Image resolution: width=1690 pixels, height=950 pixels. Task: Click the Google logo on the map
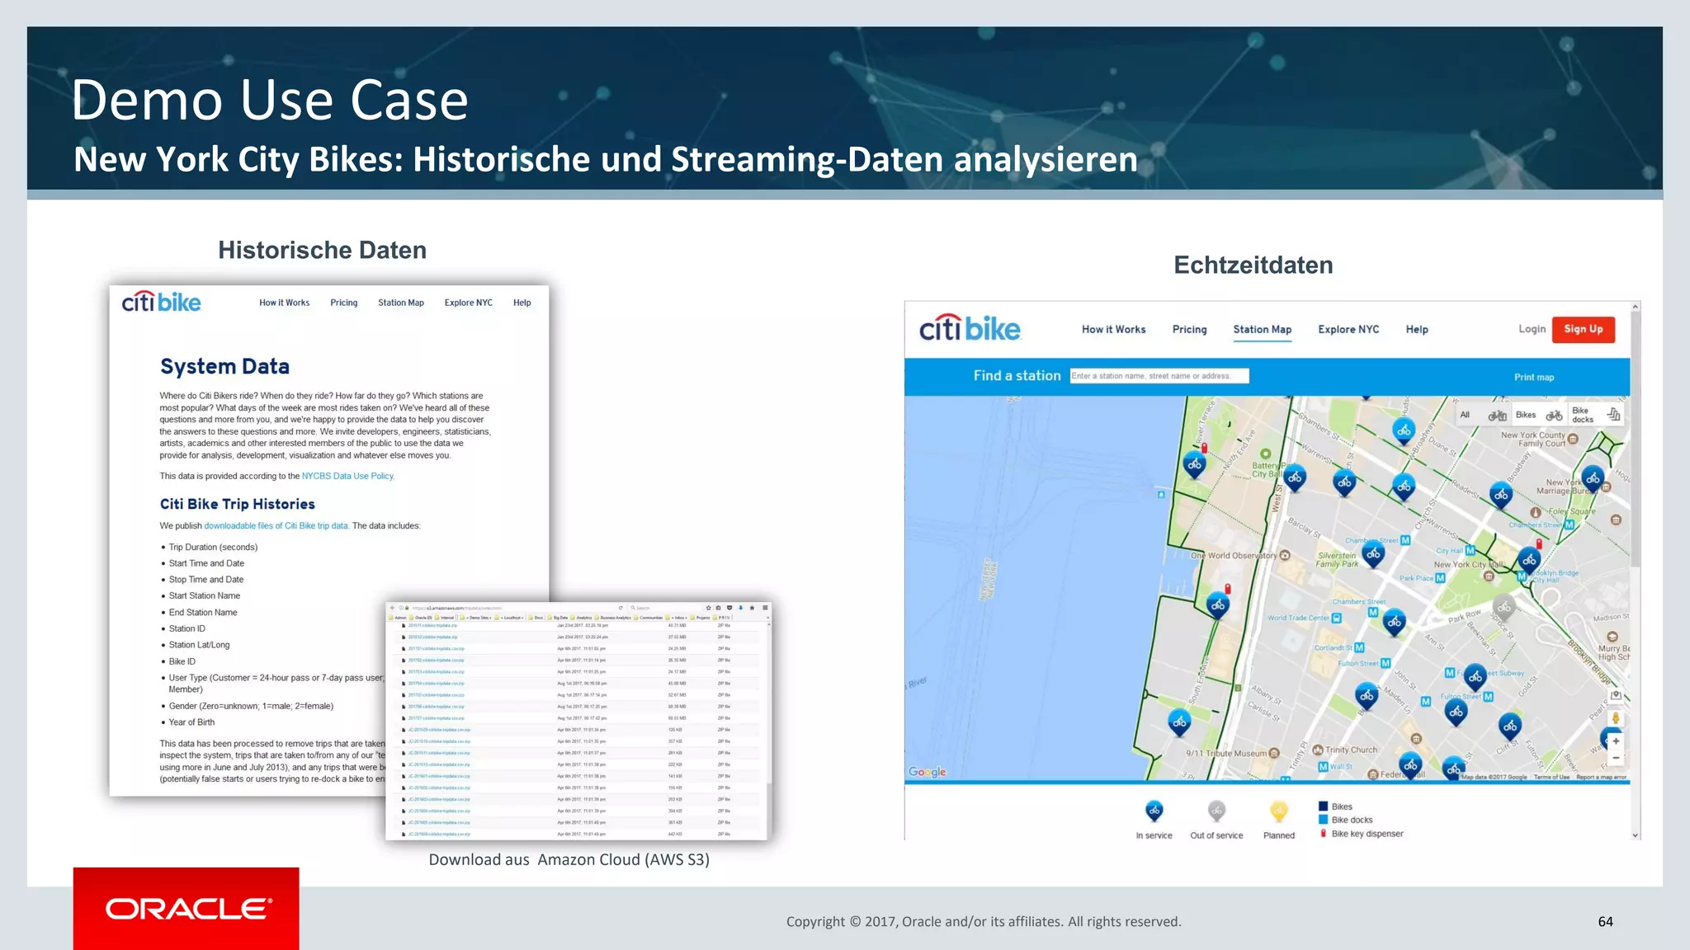click(x=928, y=772)
